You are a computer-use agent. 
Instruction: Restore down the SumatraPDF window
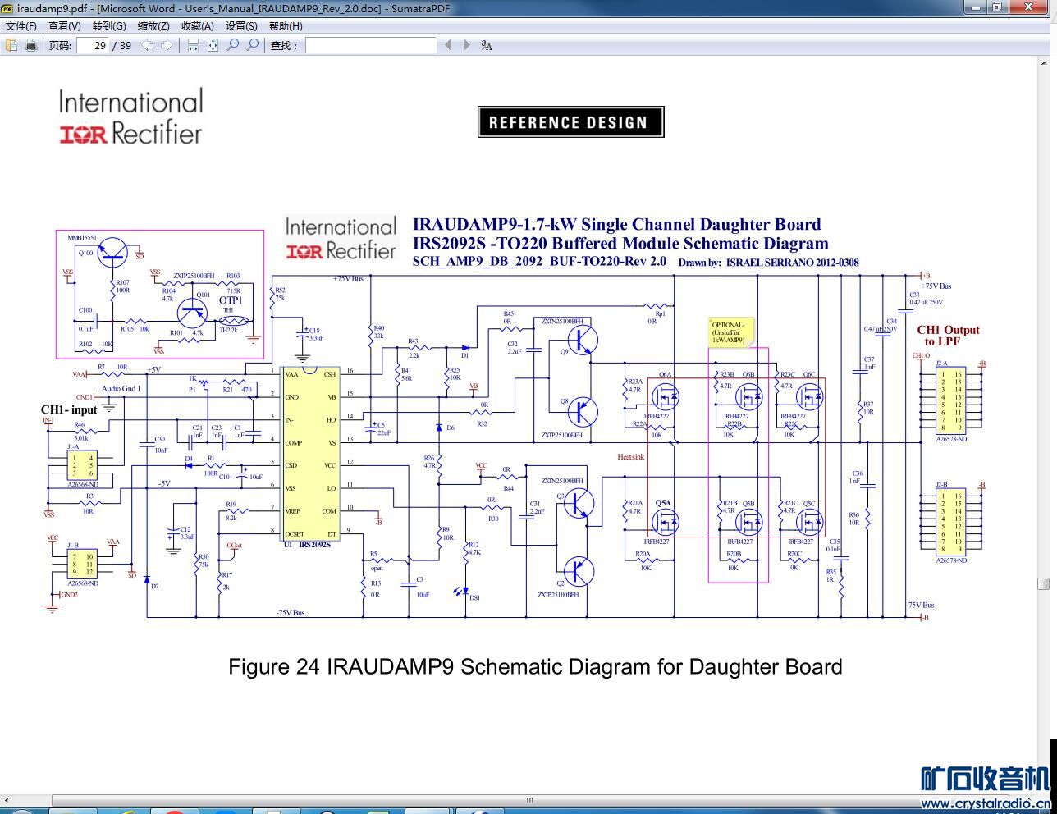pos(997,7)
